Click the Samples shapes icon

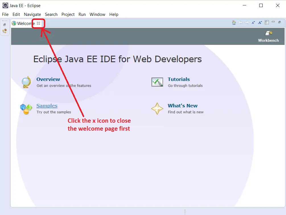(x=26, y=109)
